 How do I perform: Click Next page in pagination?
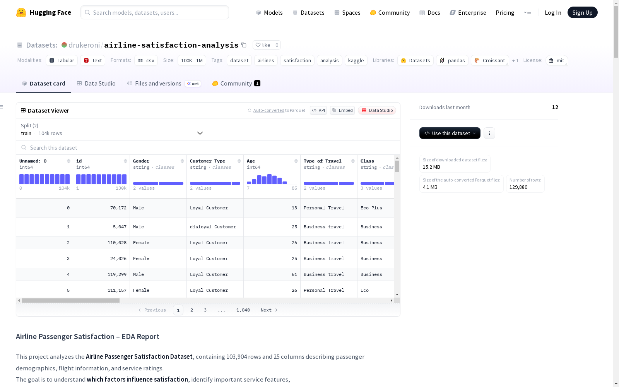click(269, 310)
